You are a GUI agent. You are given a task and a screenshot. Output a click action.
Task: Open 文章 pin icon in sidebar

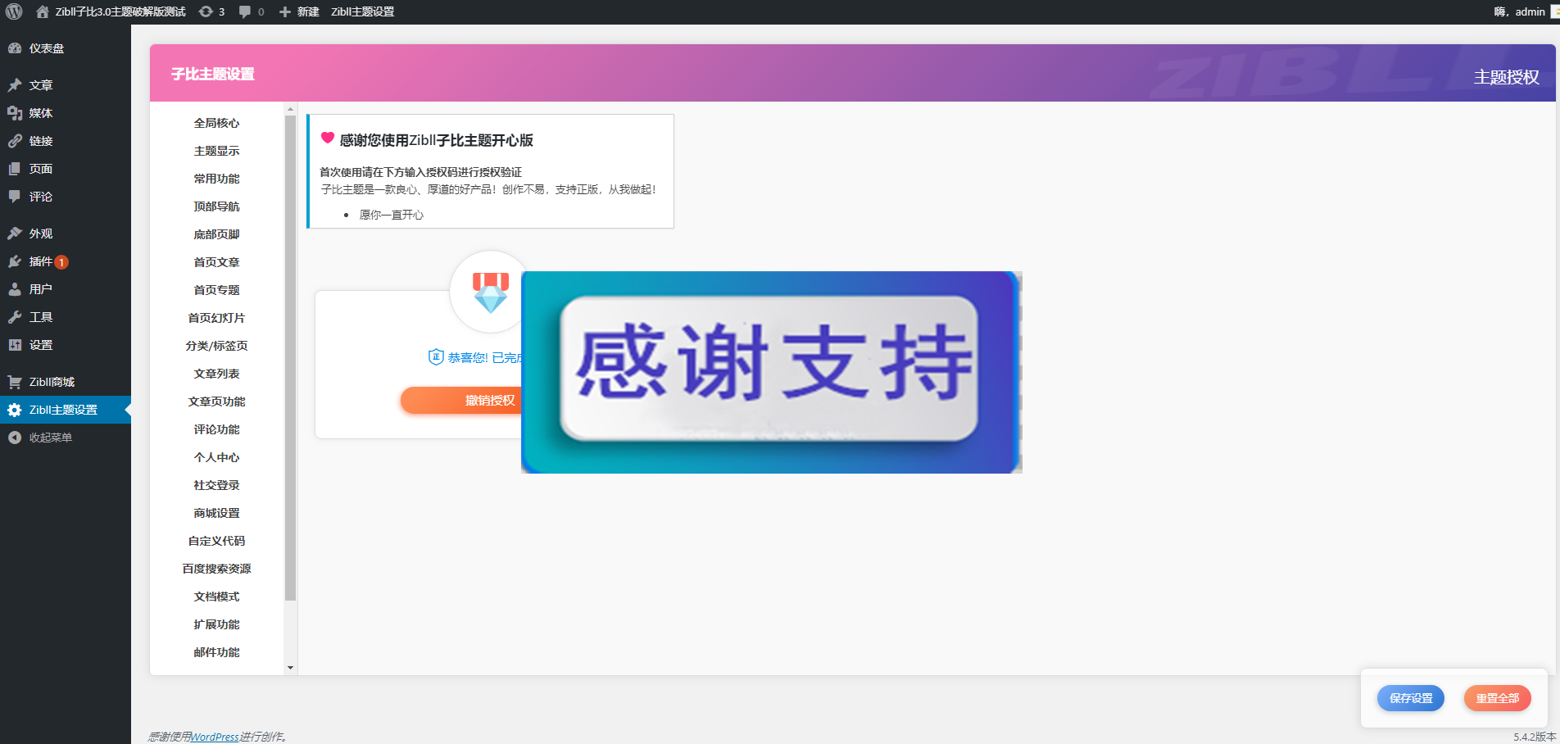(x=15, y=85)
